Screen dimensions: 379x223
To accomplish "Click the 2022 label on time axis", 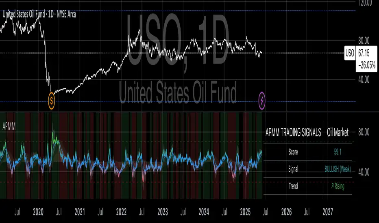I will point(121,212).
